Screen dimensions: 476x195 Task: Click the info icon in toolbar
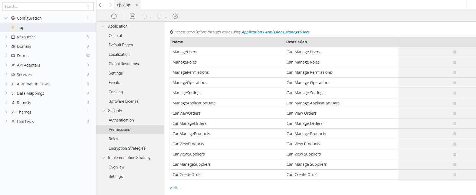pos(114,16)
